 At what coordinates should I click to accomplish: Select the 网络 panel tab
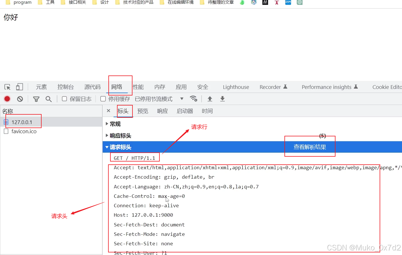[117, 87]
